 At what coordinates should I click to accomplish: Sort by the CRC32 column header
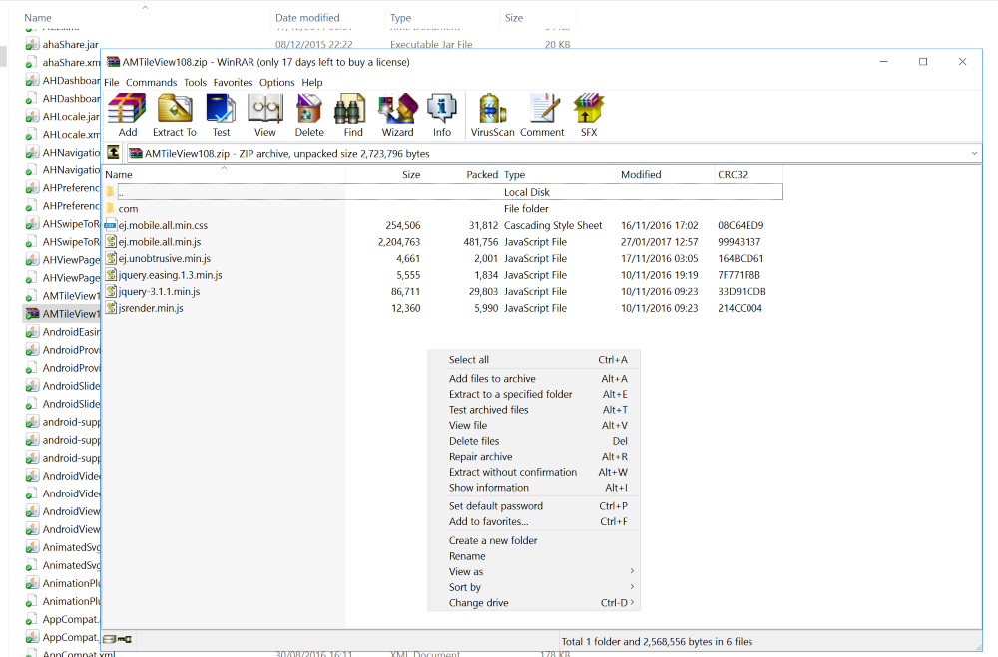(x=748, y=174)
